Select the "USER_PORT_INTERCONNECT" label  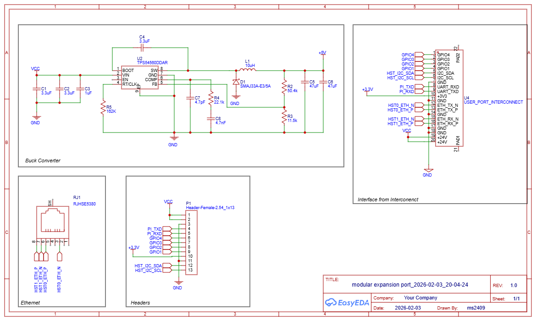(x=493, y=102)
